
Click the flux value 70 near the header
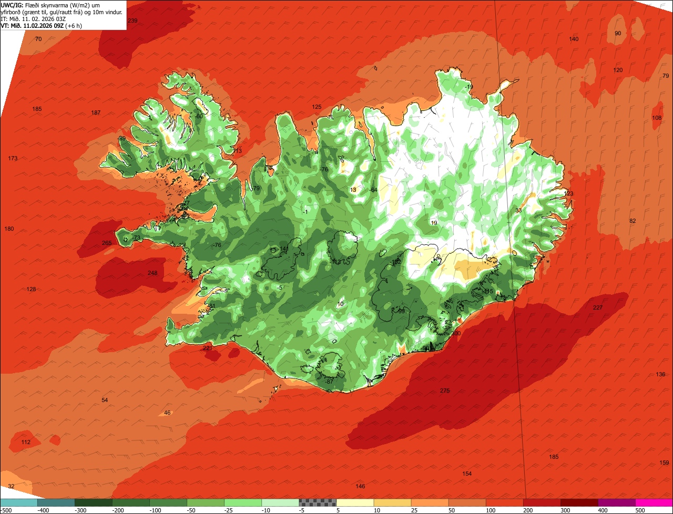[x=38, y=39]
